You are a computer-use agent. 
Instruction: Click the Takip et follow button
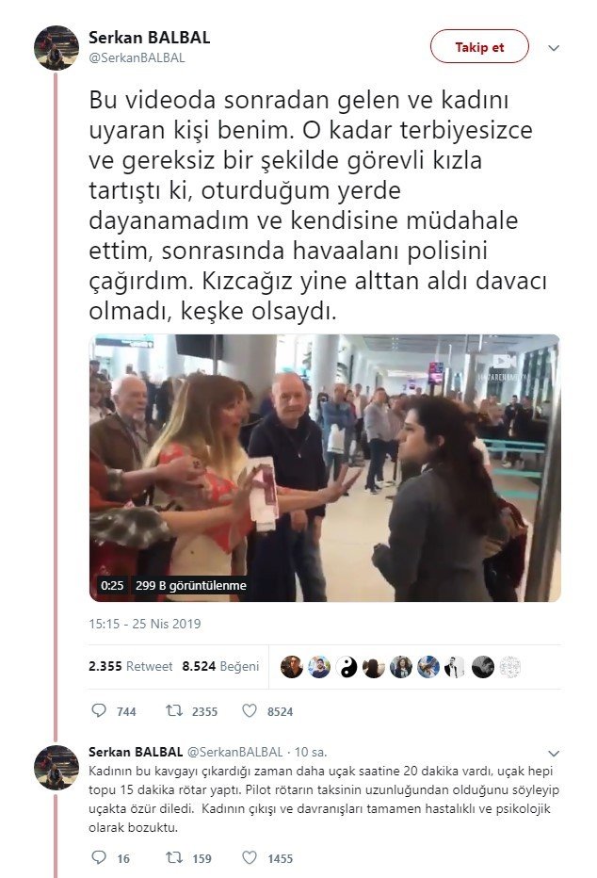pos(479,46)
